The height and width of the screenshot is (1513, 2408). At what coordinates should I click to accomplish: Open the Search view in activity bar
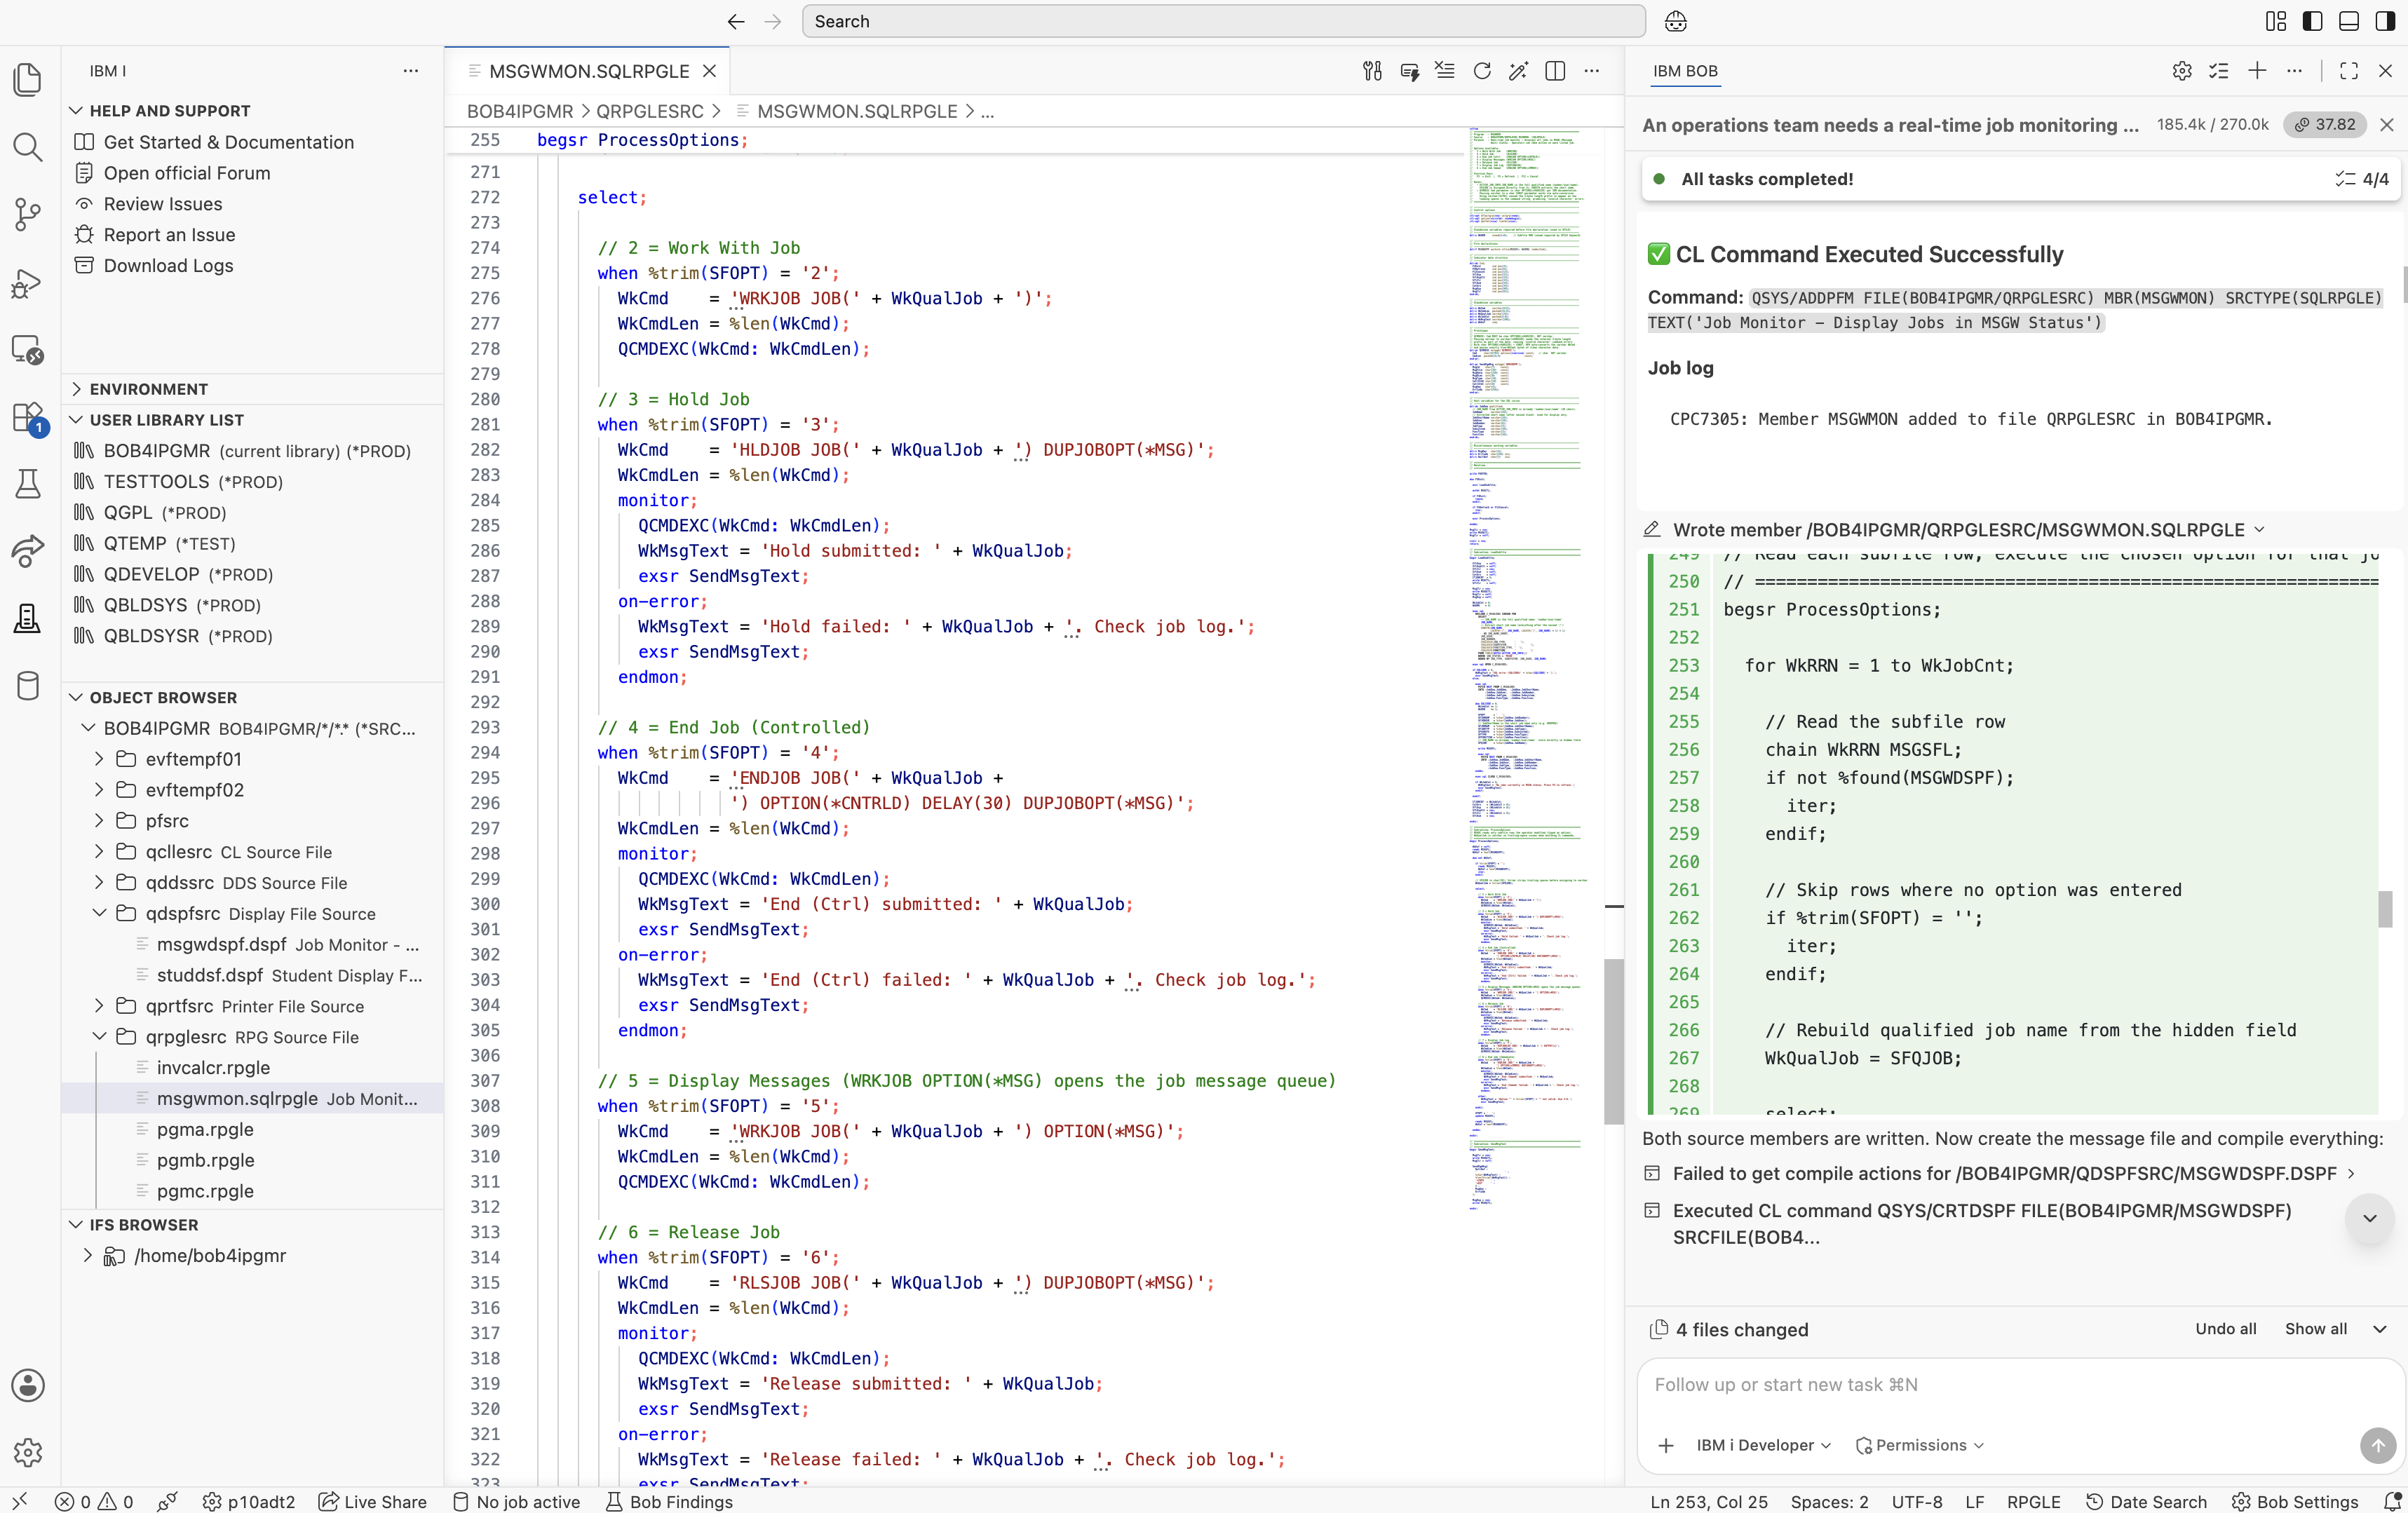(28, 147)
